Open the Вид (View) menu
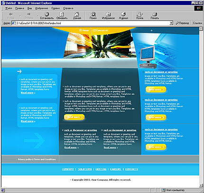This screenshot has height=193, width=204. (29, 8)
